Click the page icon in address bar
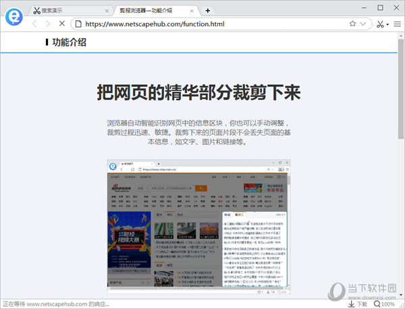405x309 pixels. tap(78, 24)
